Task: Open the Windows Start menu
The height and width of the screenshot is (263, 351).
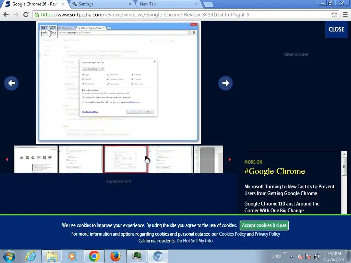Action: pos(9,256)
